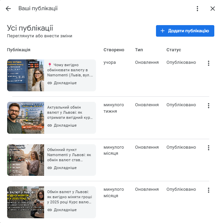
Task: Select the post titled Чому вигідно обмінювати валюту
Action: click(70, 70)
